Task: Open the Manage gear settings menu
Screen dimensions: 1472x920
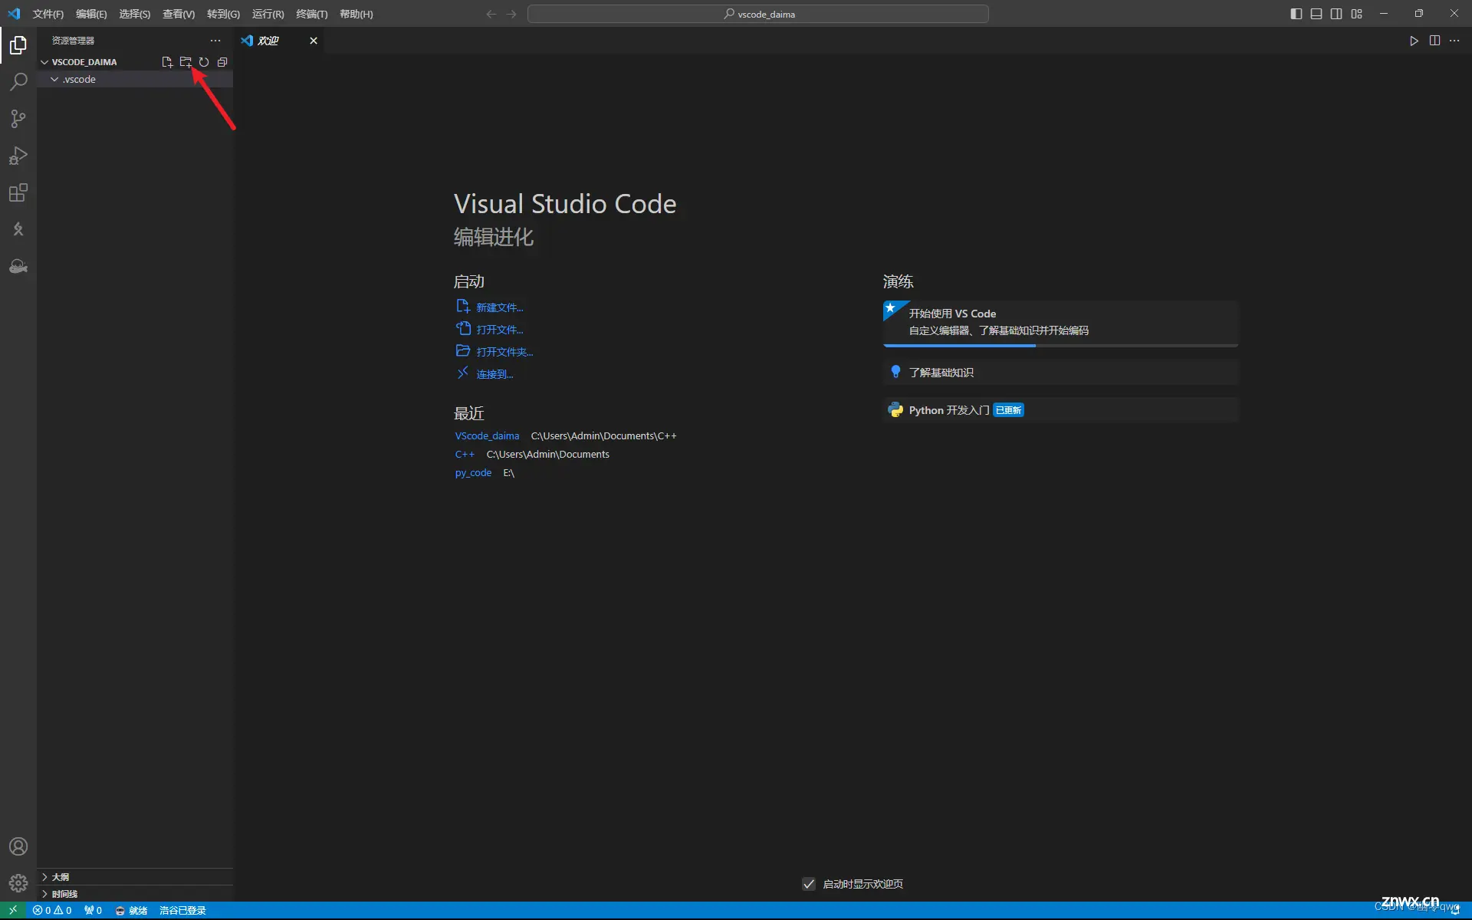Action: pos(18,883)
